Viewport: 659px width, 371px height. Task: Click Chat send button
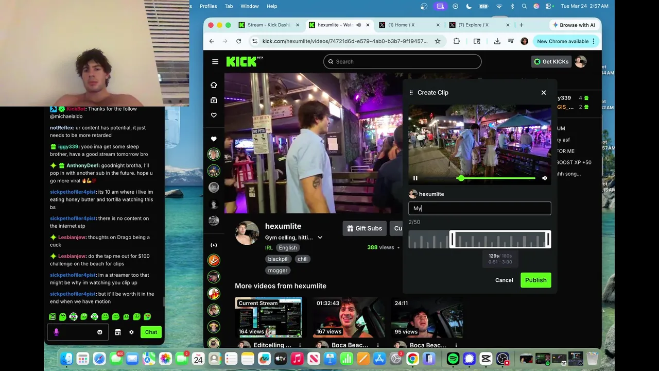[x=151, y=332]
